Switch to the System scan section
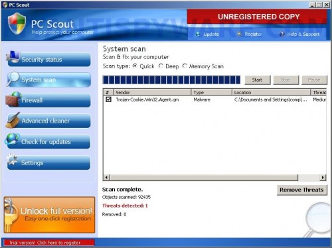 click(x=49, y=80)
